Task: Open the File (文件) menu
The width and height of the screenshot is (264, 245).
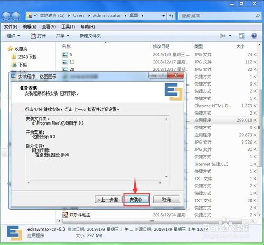Action: pos(11,27)
